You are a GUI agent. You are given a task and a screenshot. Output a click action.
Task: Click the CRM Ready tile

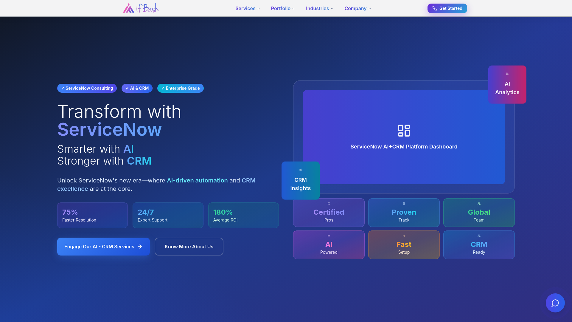pyautogui.click(x=479, y=245)
